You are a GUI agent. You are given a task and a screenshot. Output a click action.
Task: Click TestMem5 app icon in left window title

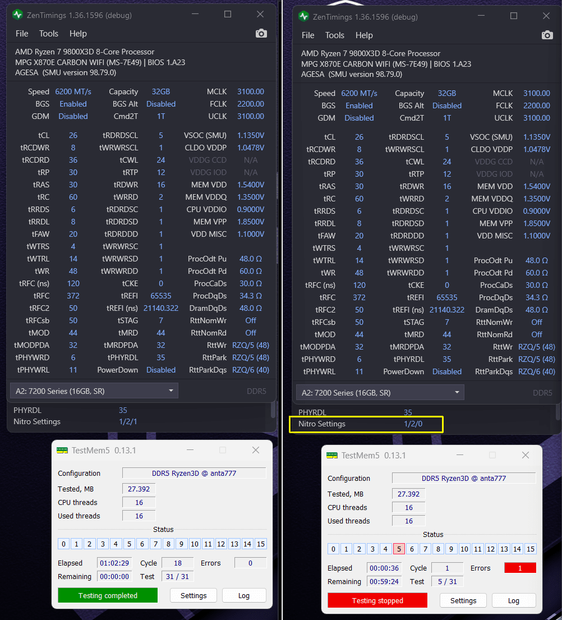[62, 451]
